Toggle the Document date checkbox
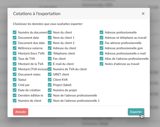 14,38
